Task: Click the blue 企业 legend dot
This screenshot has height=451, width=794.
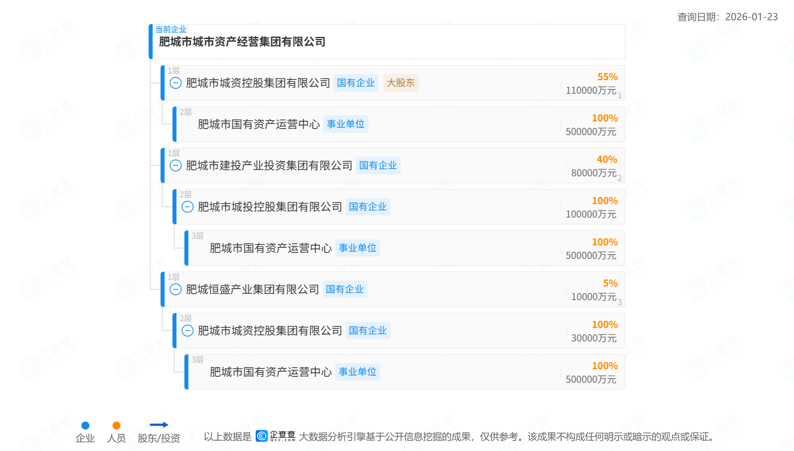Action: coord(85,426)
